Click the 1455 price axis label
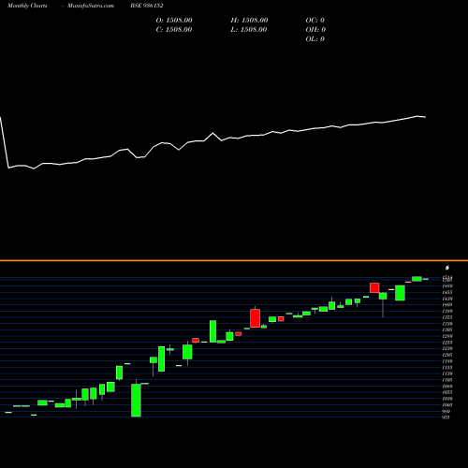 [x=447, y=292]
